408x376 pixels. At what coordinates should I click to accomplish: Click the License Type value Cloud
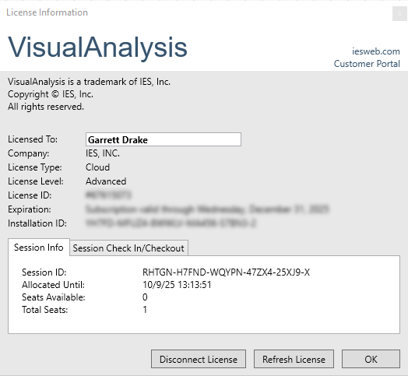click(97, 167)
